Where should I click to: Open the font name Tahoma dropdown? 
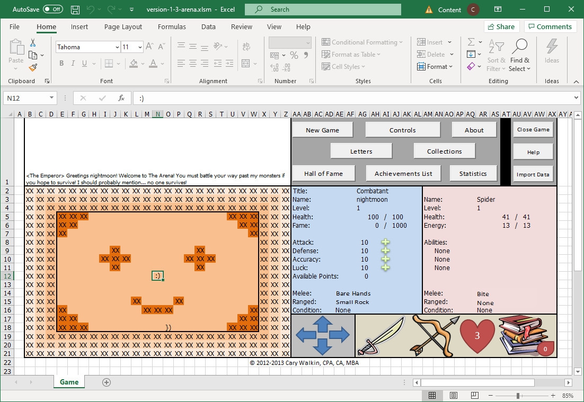click(x=117, y=47)
